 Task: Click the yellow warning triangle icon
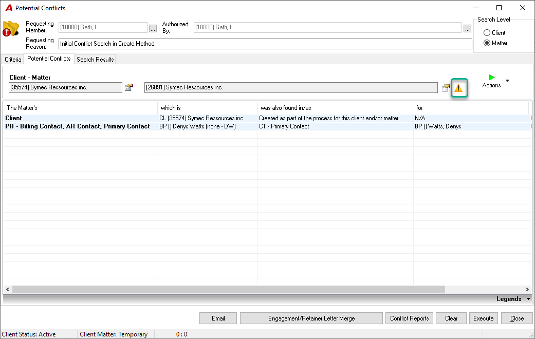[x=458, y=88]
